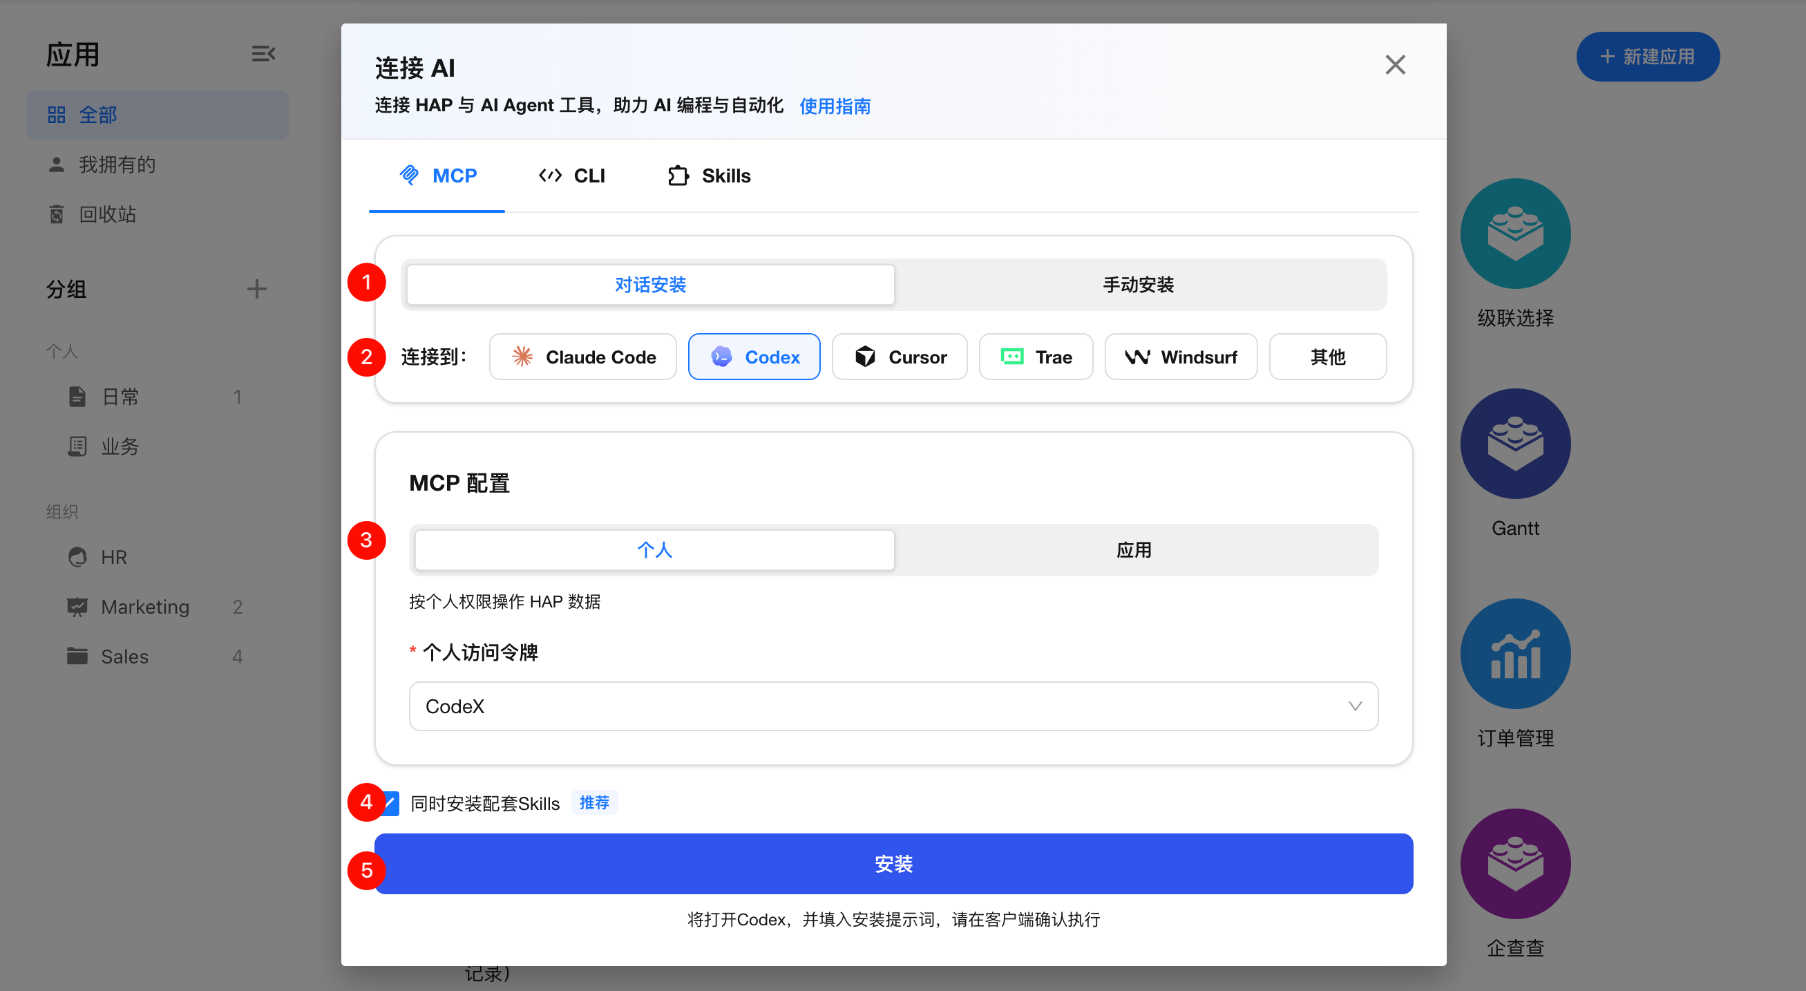This screenshot has height=991, width=1806.
Task: Click the MCP tab's logo icon
Action: [410, 176]
